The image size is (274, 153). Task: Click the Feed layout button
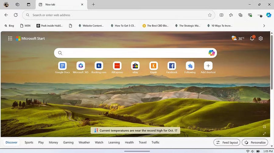(227, 142)
